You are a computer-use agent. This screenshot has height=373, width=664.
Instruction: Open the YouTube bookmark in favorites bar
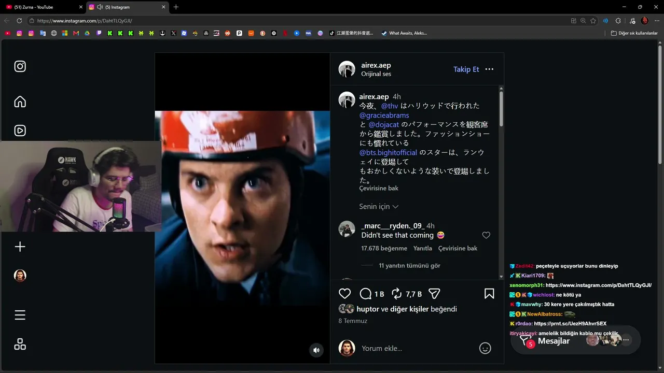pos(7,33)
